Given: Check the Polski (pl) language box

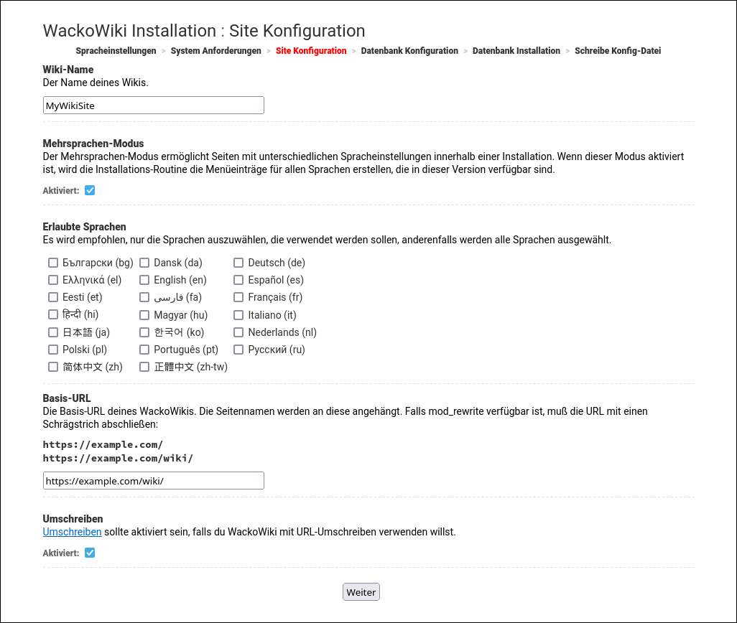Looking at the screenshot, I should click(x=53, y=350).
